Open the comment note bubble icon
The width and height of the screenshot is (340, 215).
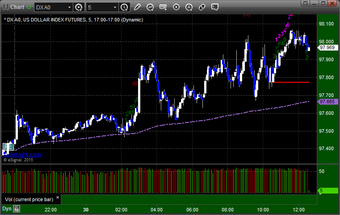[215, 7]
